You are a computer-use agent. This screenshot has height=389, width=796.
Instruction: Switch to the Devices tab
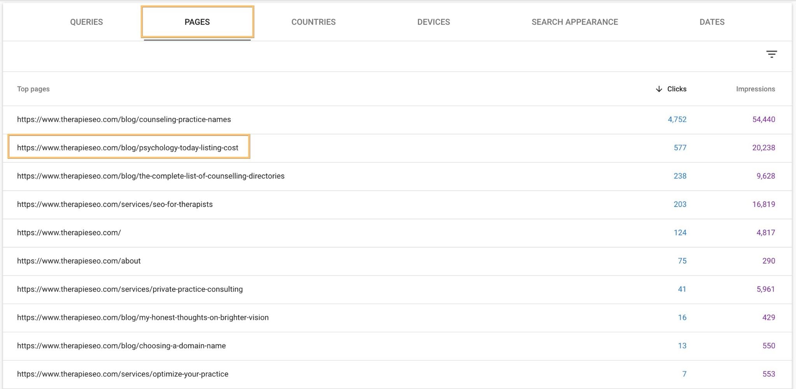(x=433, y=22)
